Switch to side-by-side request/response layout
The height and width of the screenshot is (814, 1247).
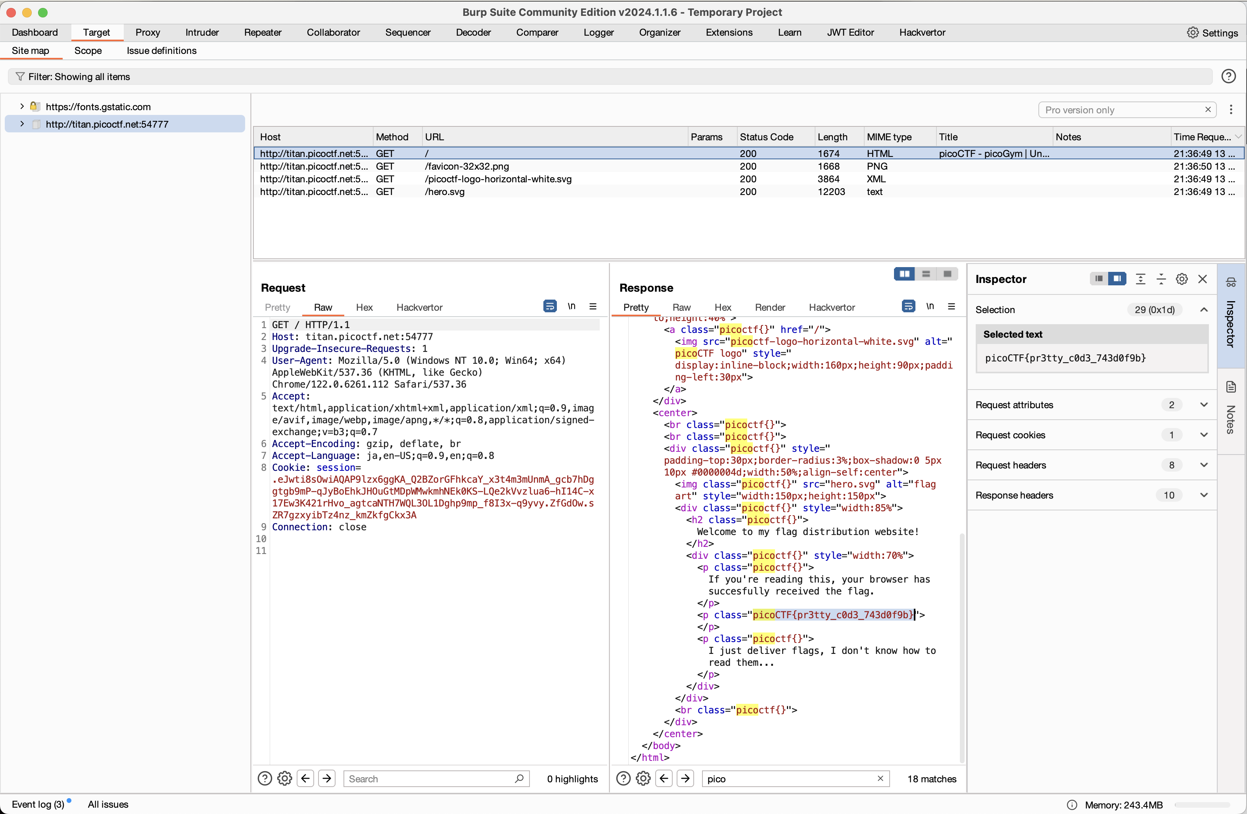pyautogui.click(x=904, y=274)
